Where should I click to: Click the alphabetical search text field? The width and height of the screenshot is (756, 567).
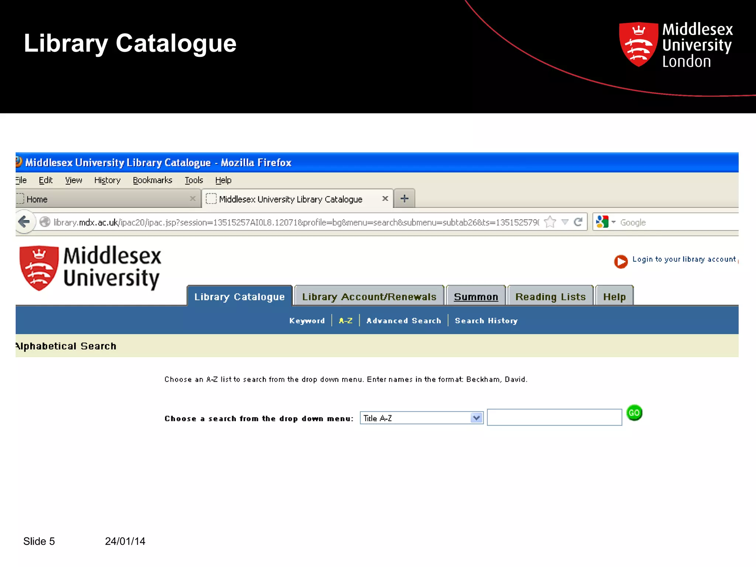click(x=554, y=417)
